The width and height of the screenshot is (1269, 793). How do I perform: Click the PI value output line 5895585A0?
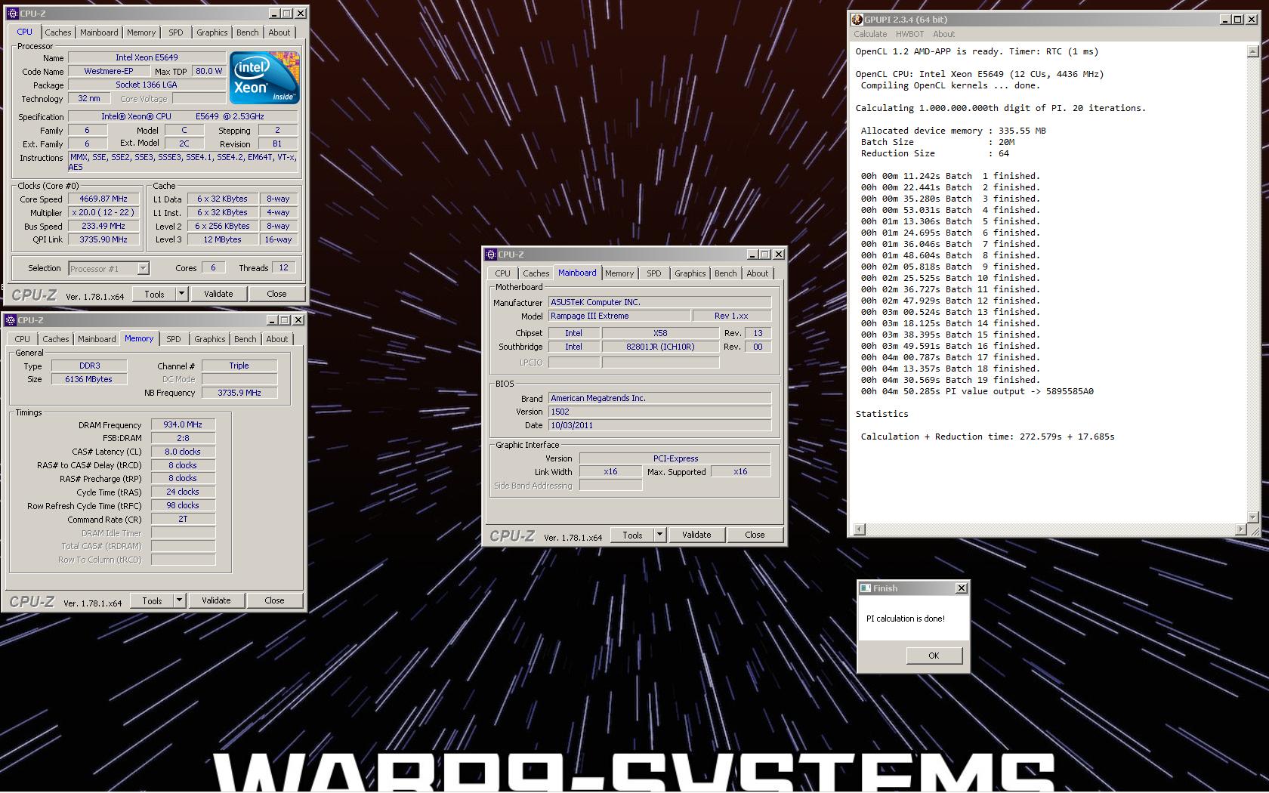(x=977, y=391)
